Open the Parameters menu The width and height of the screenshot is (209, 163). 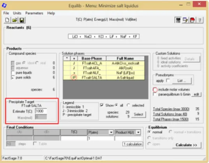(34, 13)
